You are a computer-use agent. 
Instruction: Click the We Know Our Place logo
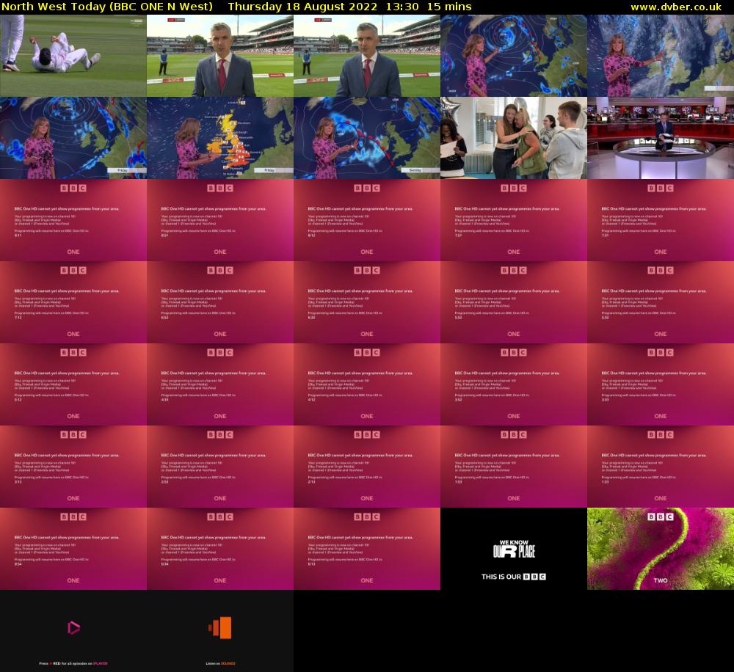coord(514,549)
